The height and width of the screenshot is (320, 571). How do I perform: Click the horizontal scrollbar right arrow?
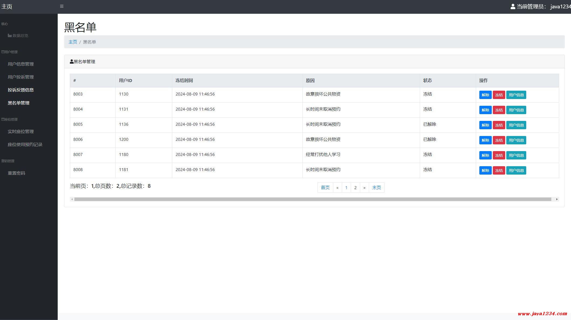click(557, 199)
